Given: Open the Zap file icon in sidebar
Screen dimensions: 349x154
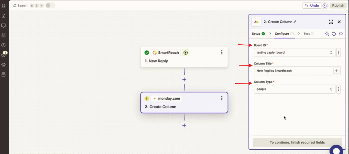Looking at the screenshot, I should 4,16.
